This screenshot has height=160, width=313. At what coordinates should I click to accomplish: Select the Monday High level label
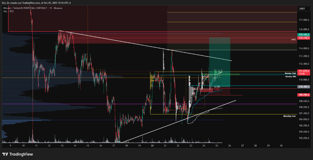coord(290,73)
